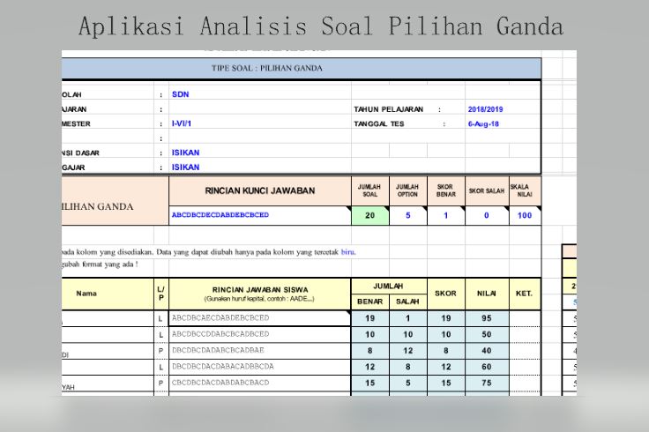Click student answer 'ABCDBCCDDABCBCADBCED'
This screenshot has height=432, width=649.
(260, 334)
